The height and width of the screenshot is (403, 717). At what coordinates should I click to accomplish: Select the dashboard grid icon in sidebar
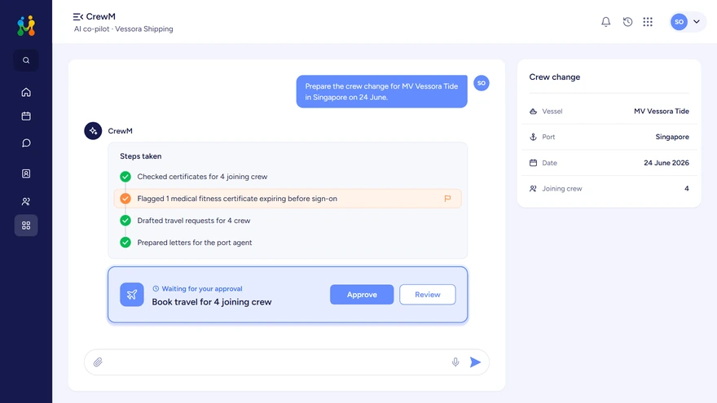(26, 226)
